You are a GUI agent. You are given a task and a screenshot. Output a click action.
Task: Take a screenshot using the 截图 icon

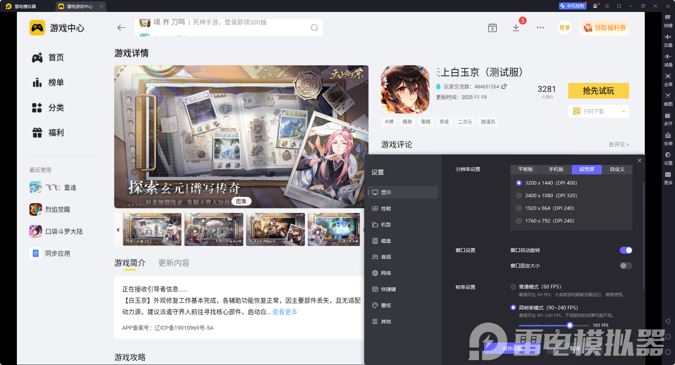[x=668, y=99]
